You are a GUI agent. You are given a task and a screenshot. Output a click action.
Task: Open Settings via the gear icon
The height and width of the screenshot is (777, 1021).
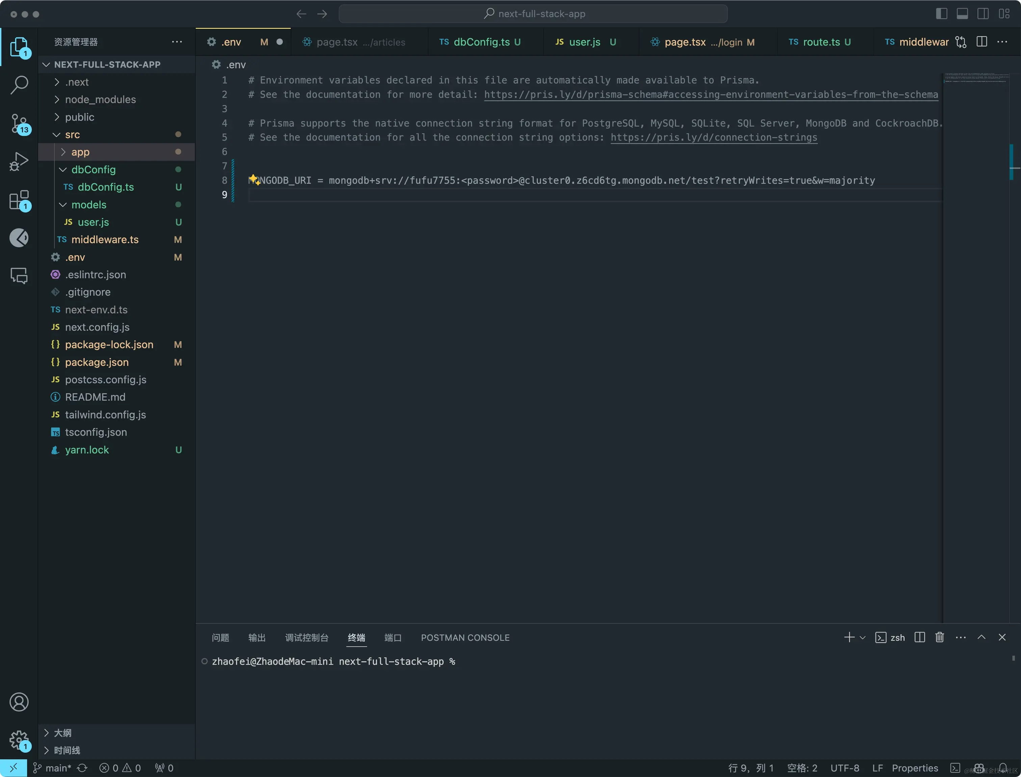(x=19, y=740)
